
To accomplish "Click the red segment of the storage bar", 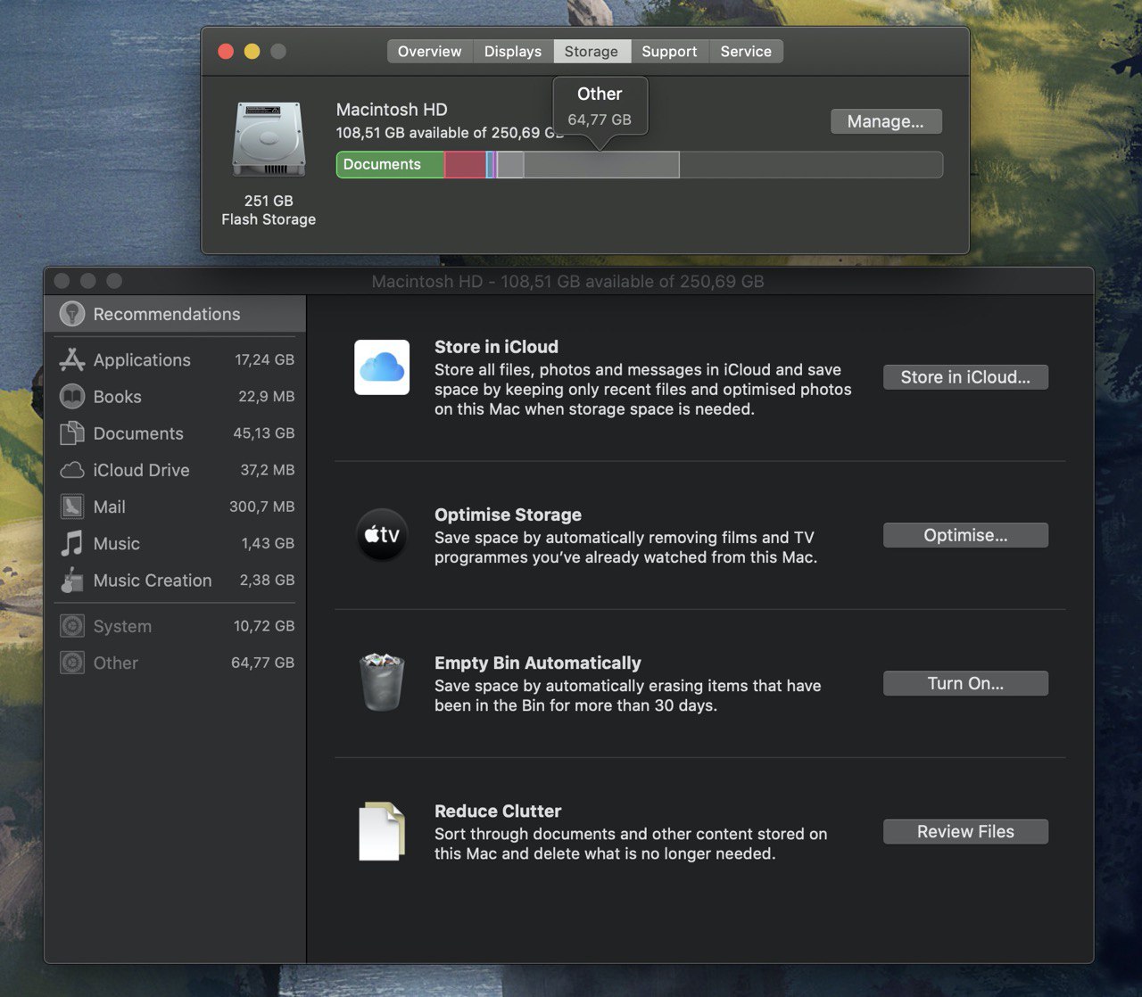I will 465,165.
